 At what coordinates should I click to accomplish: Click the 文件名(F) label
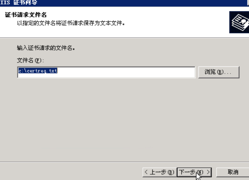point(30,60)
